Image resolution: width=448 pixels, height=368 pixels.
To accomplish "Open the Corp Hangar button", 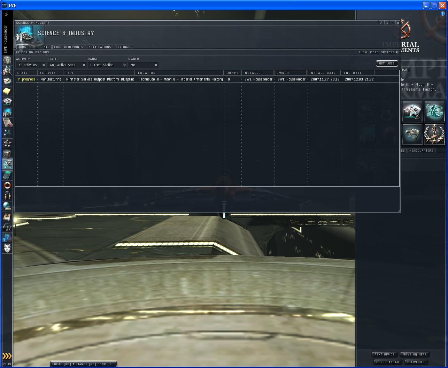I will [387, 362].
